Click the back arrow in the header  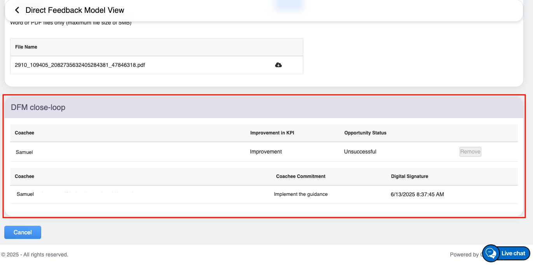pyautogui.click(x=17, y=10)
